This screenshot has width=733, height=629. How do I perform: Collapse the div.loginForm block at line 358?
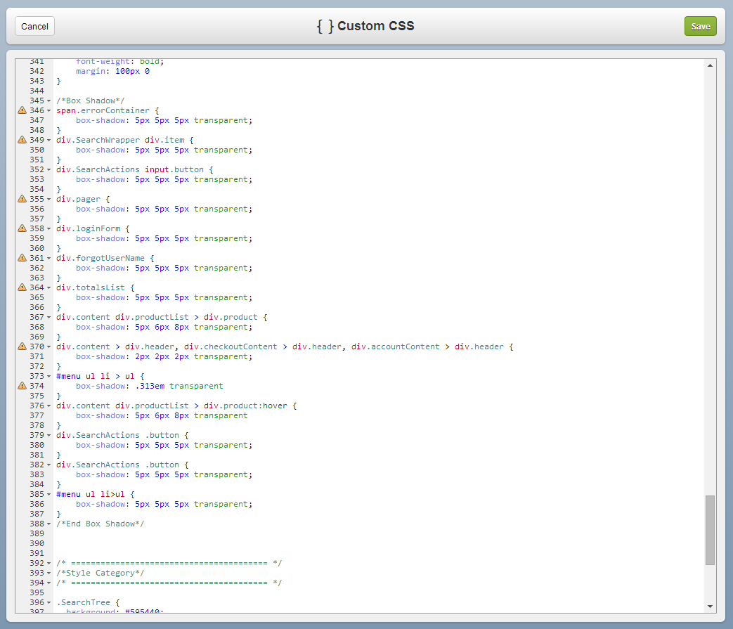(48, 228)
